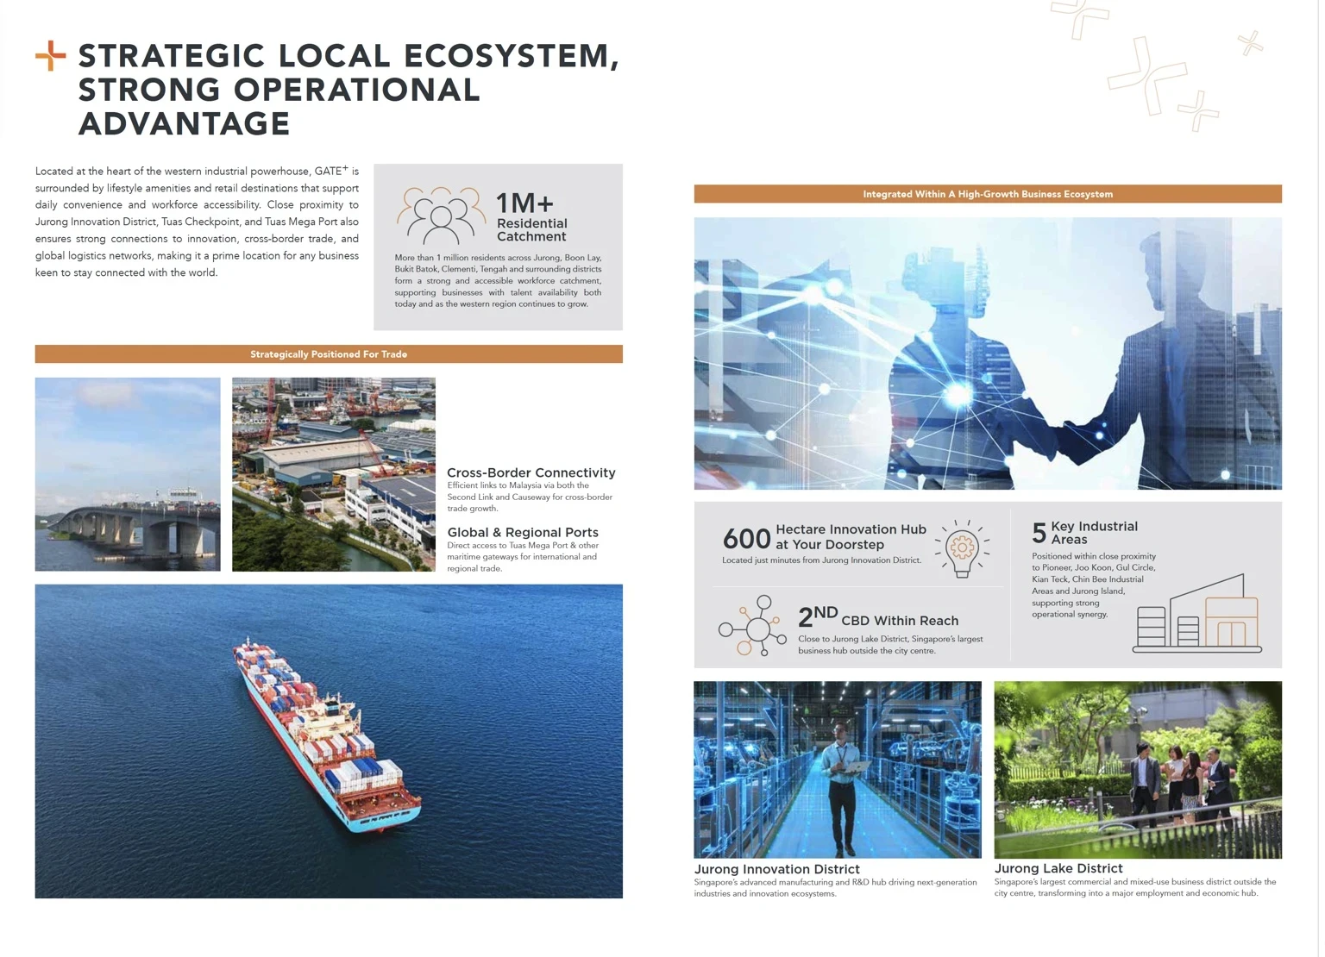Viewport: 1325px width, 957px height.
Task: Click 'Located just minutes from Jurong Innovation District'
Action: click(822, 560)
